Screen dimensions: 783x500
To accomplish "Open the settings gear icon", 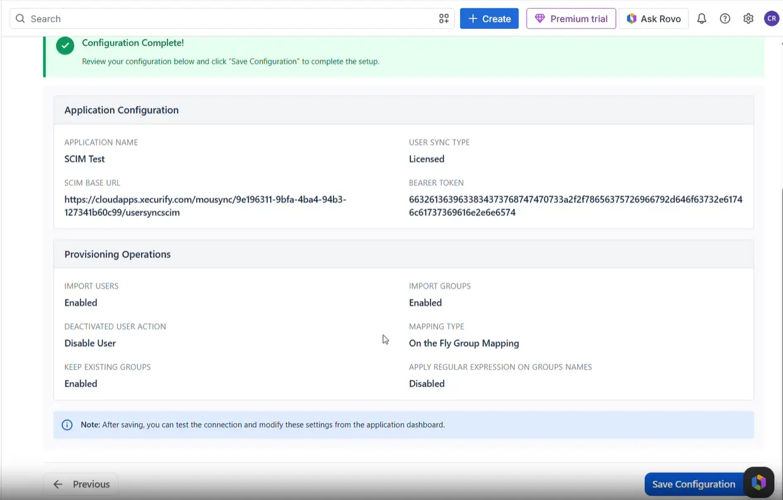I will (x=748, y=19).
